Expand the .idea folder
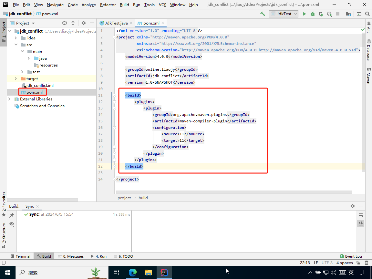Screen dimensions: 372x279 [16, 38]
